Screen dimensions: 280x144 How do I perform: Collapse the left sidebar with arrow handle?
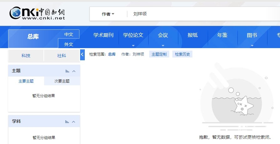tap(82, 54)
